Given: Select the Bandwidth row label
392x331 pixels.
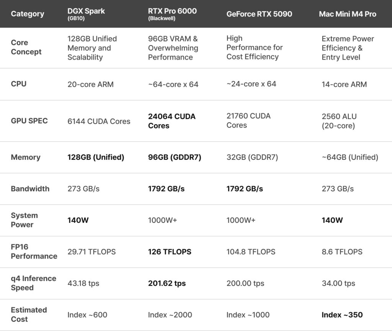Looking at the screenshot, I should [30, 189].
